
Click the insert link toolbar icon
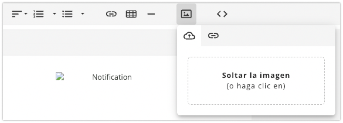[111, 14]
